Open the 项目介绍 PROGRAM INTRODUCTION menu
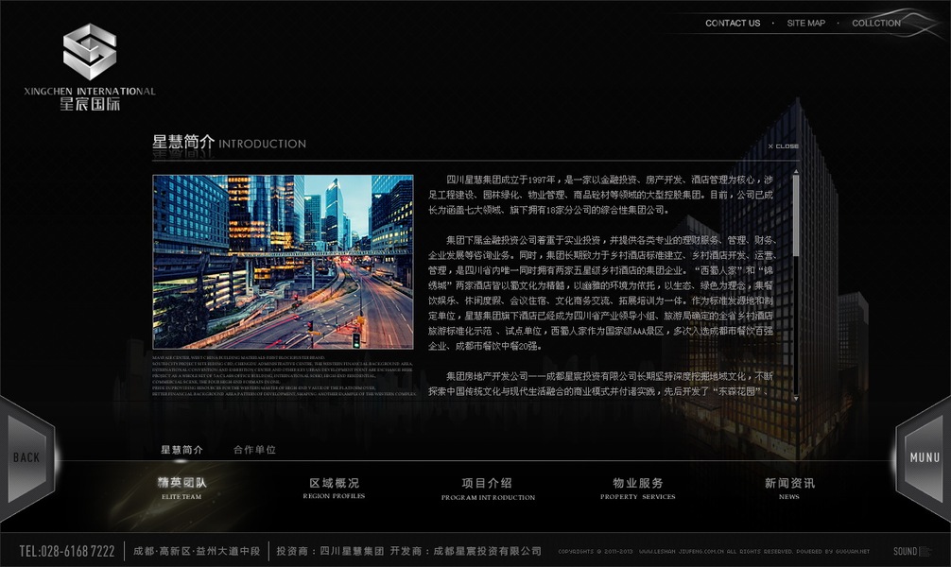 tap(488, 489)
